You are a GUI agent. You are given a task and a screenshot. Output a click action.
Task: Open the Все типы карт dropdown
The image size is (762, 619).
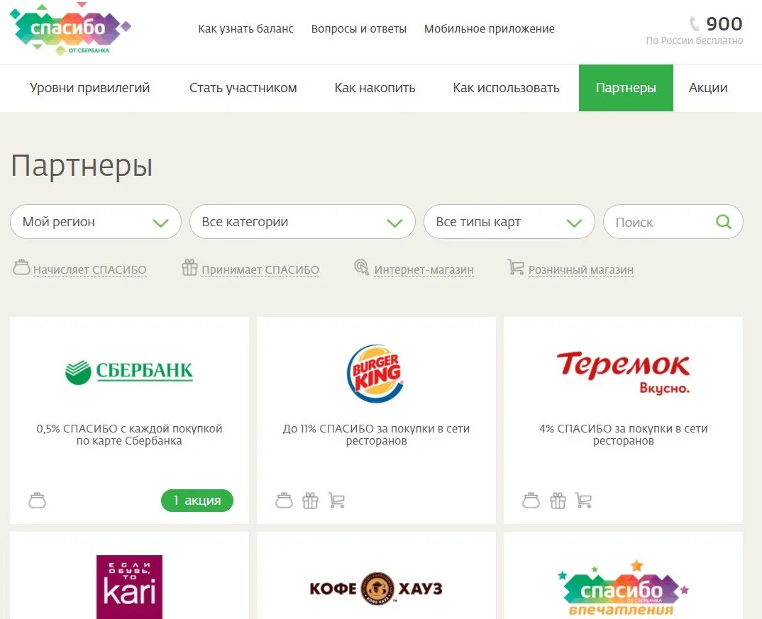coord(509,222)
